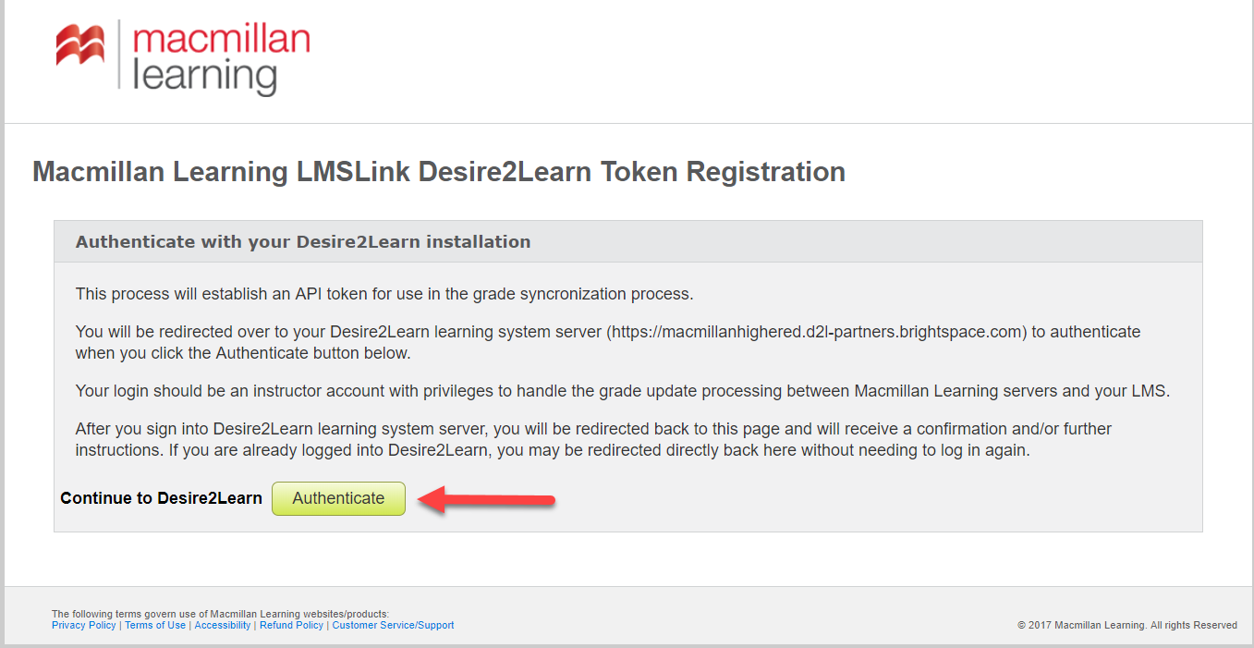Select the red flag emblem in logo

pyautogui.click(x=79, y=42)
